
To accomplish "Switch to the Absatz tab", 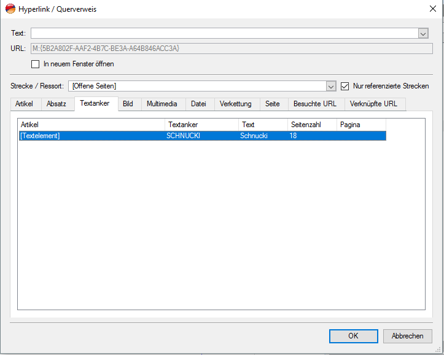I will click(56, 104).
